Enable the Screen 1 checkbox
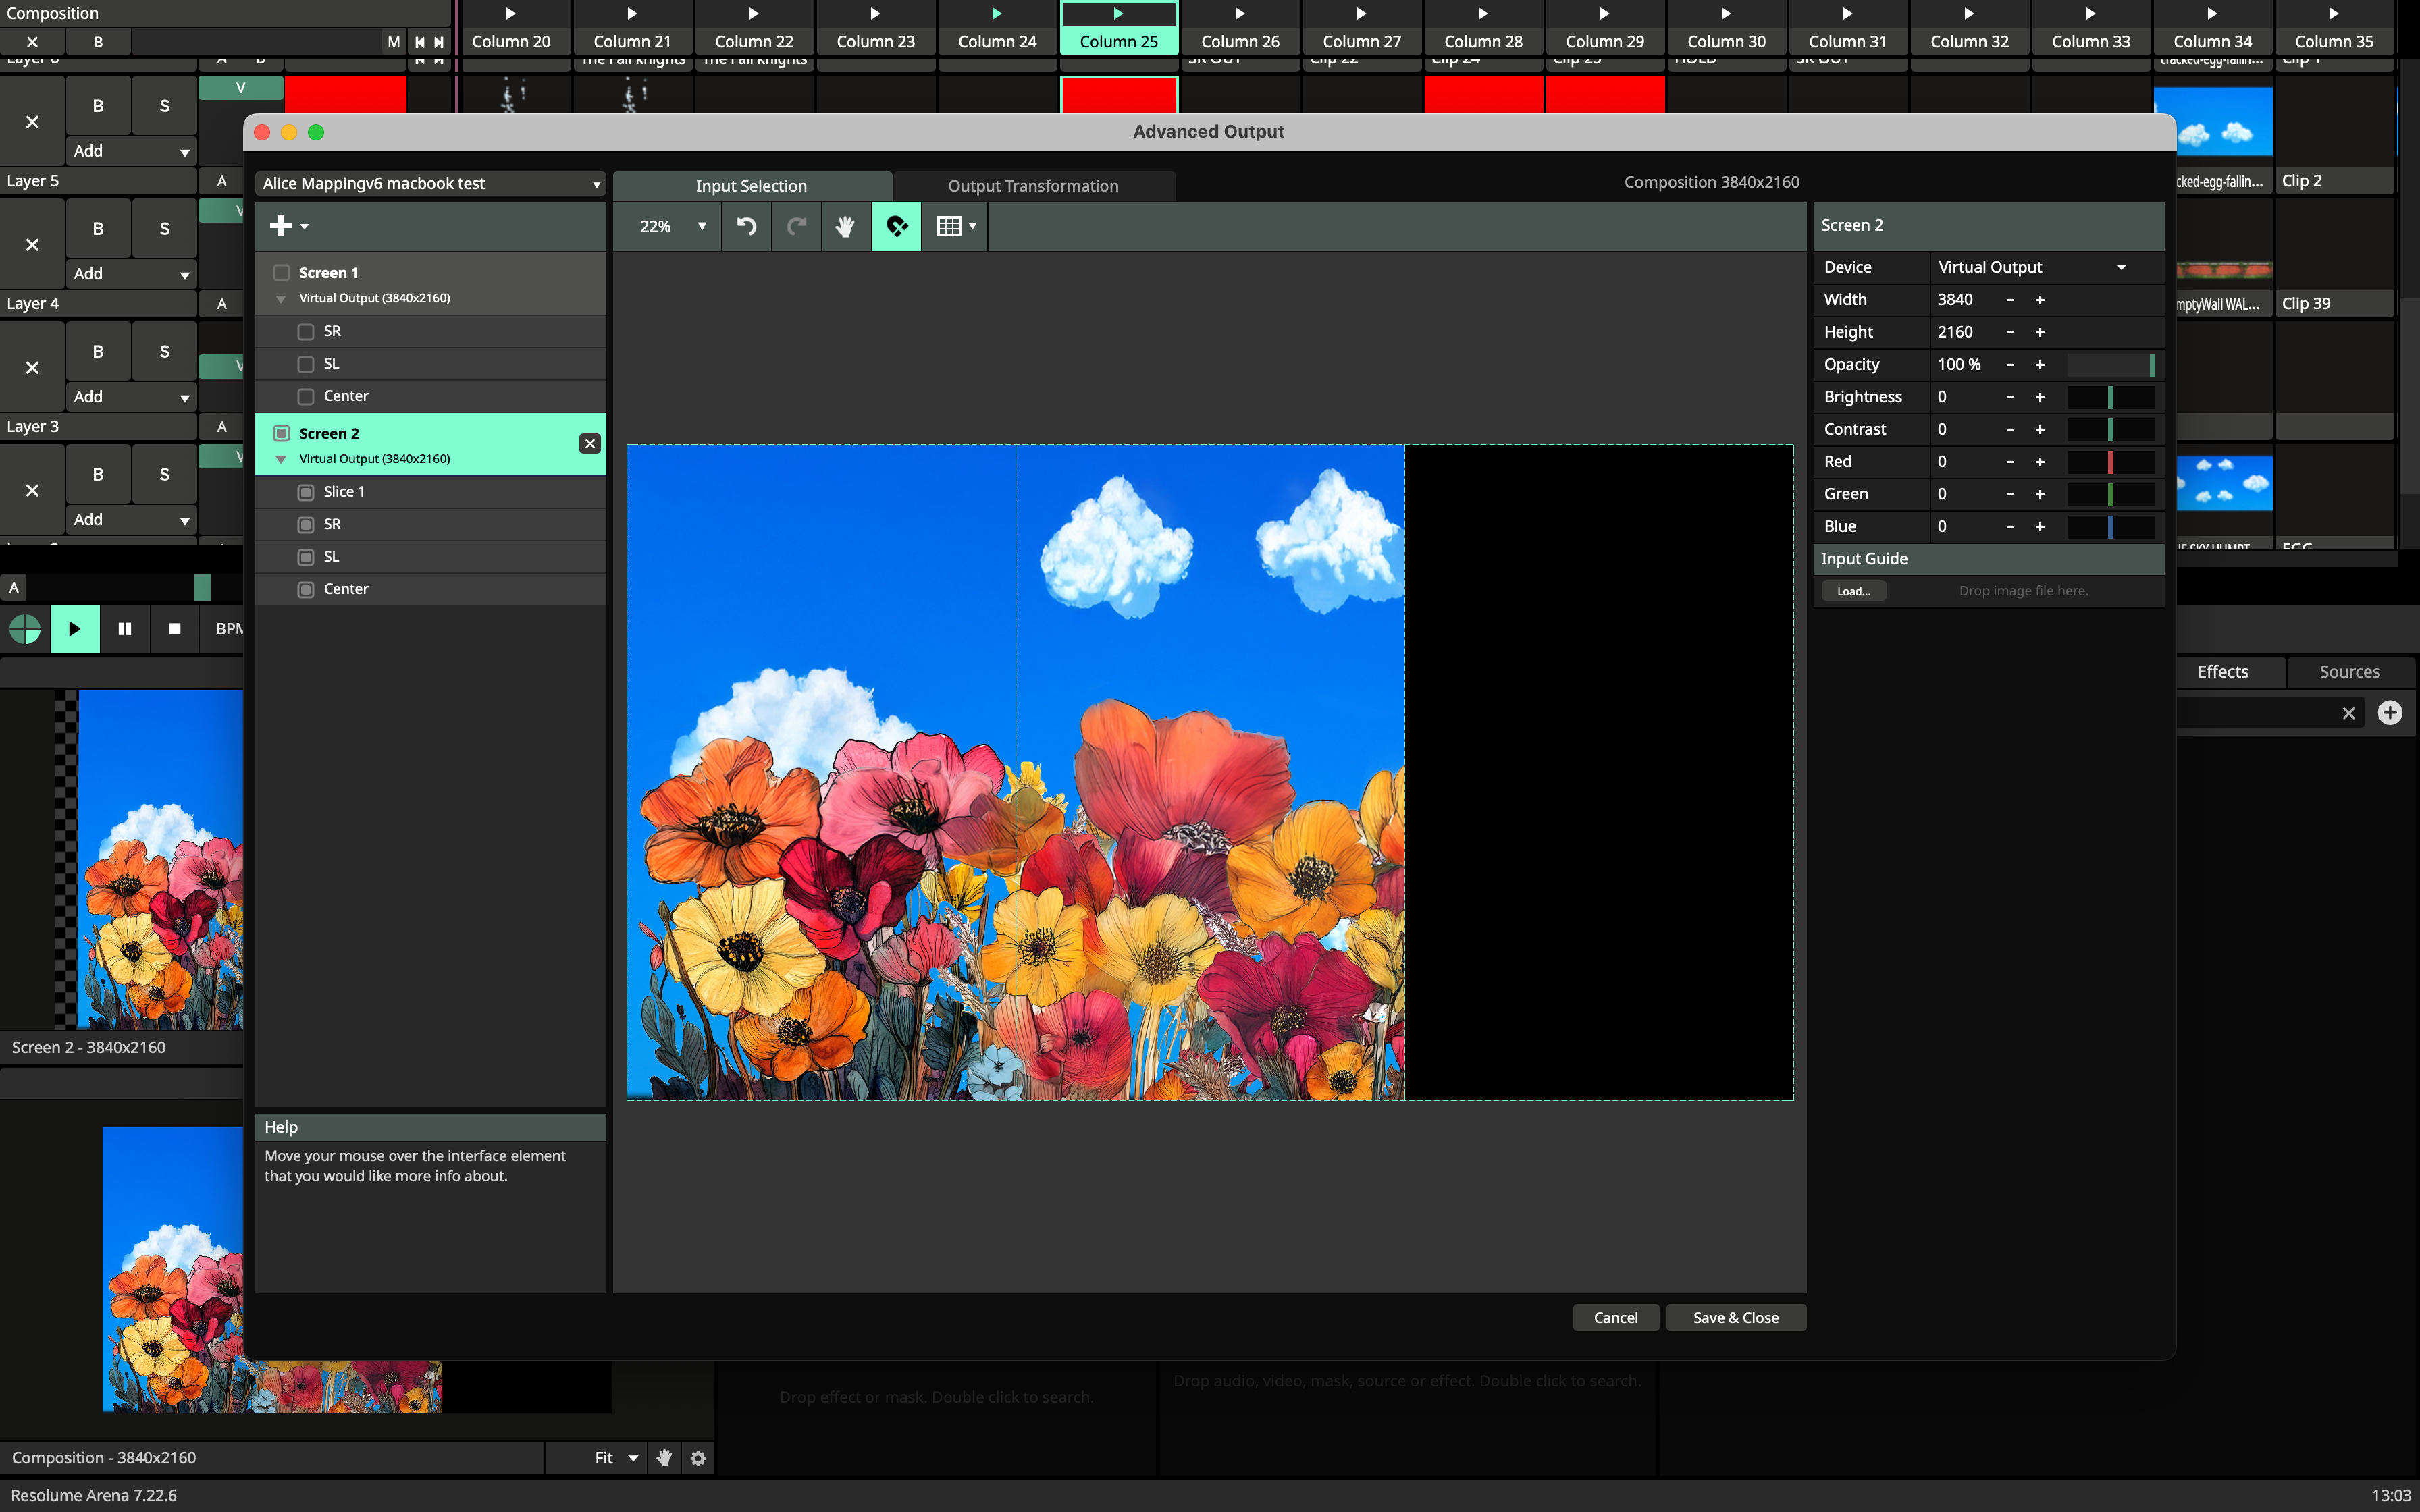The height and width of the screenshot is (1512, 2420). click(x=282, y=272)
